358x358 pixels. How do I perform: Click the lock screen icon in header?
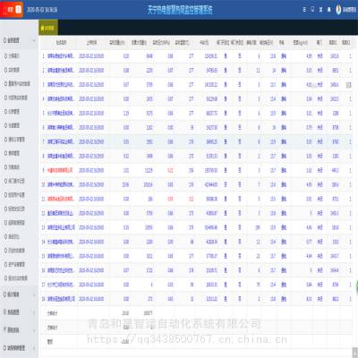click(328, 10)
